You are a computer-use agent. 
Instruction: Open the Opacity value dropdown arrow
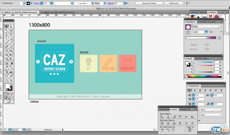coord(125,3)
